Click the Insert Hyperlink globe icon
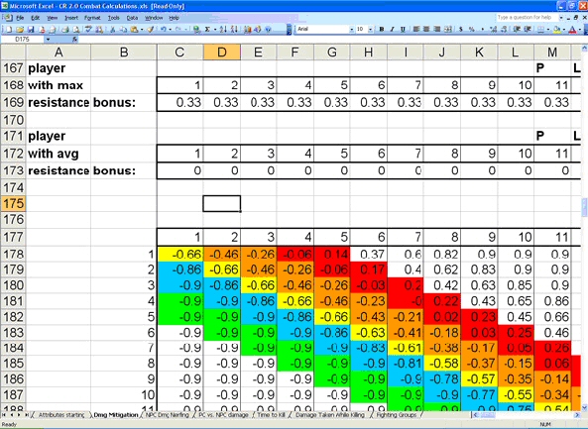 click(196, 29)
